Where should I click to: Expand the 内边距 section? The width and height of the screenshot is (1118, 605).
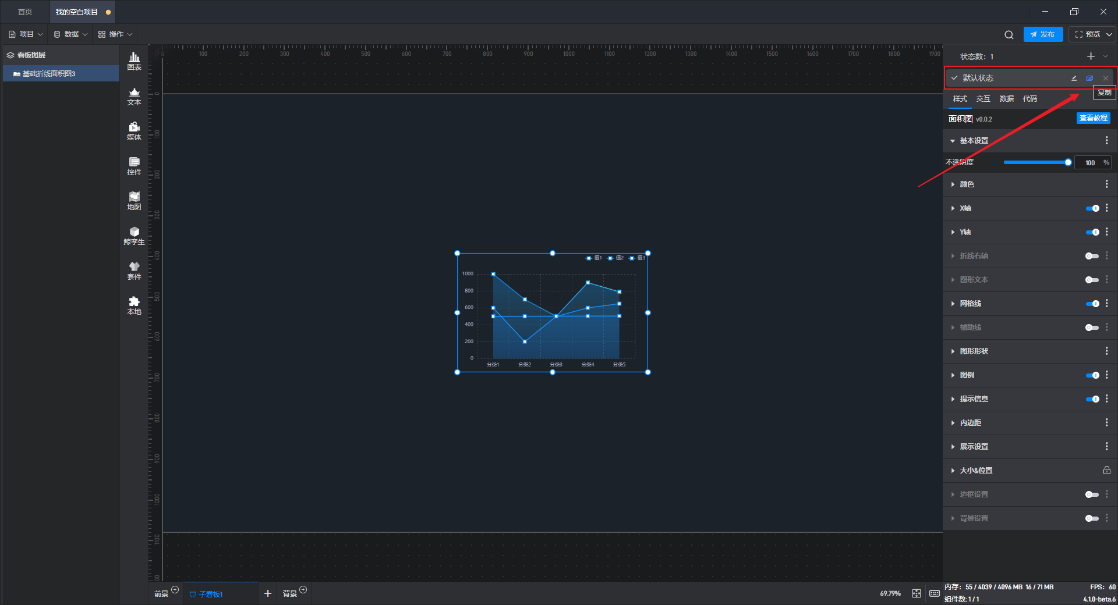tap(953, 423)
